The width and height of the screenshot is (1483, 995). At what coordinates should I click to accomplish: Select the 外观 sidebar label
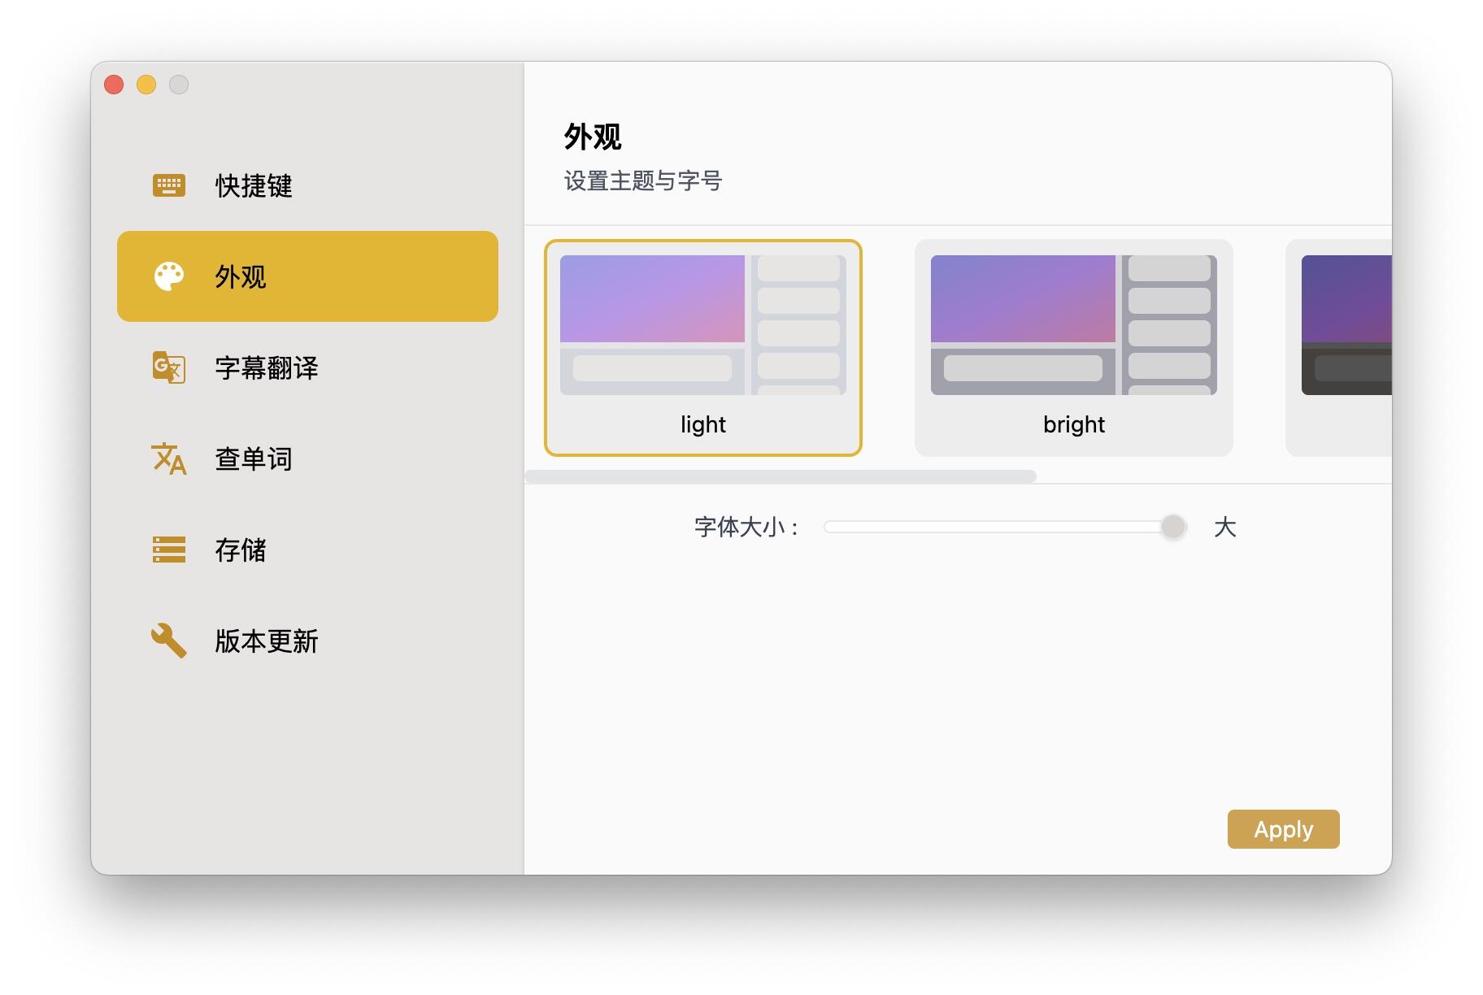pos(241,276)
